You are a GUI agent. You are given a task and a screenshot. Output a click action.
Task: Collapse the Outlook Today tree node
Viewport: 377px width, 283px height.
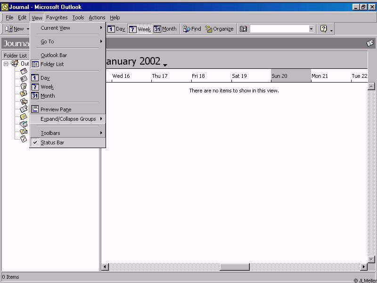[x=6, y=64]
